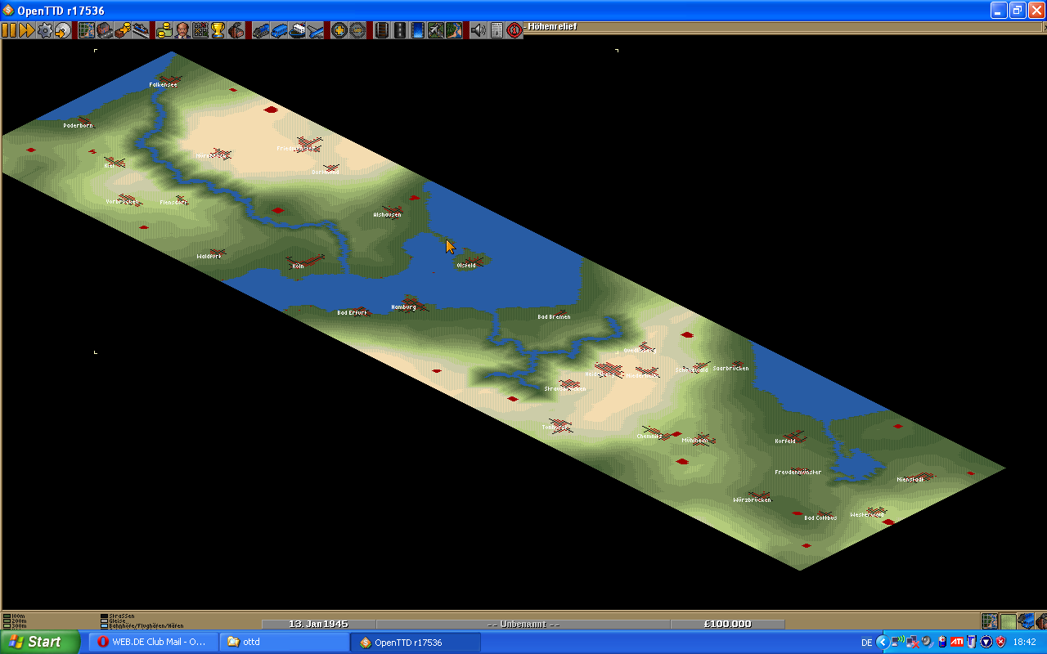This screenshot has width=1047, height=654.
Task: Open the game options gear menu
Action: point(45,30)
